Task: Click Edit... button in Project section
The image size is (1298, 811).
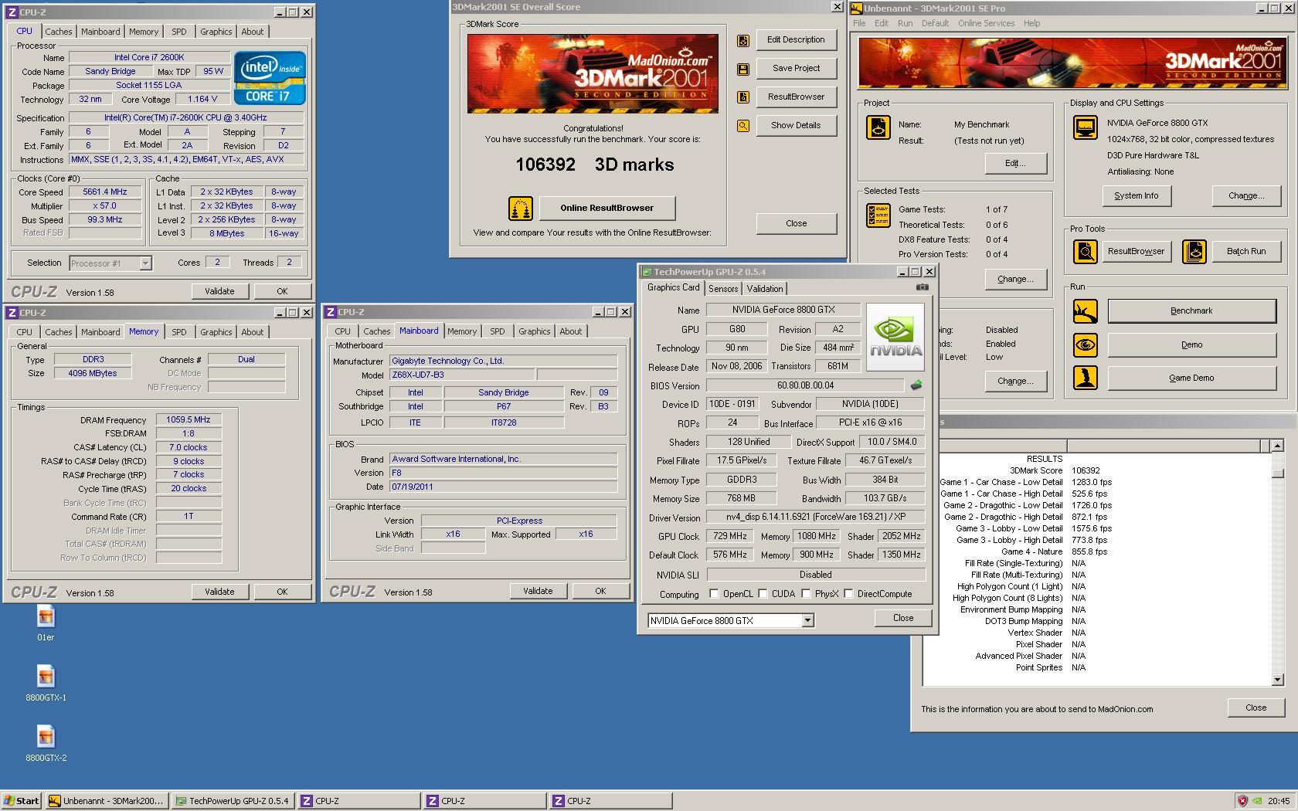Action: click(x=1015, y=164)
